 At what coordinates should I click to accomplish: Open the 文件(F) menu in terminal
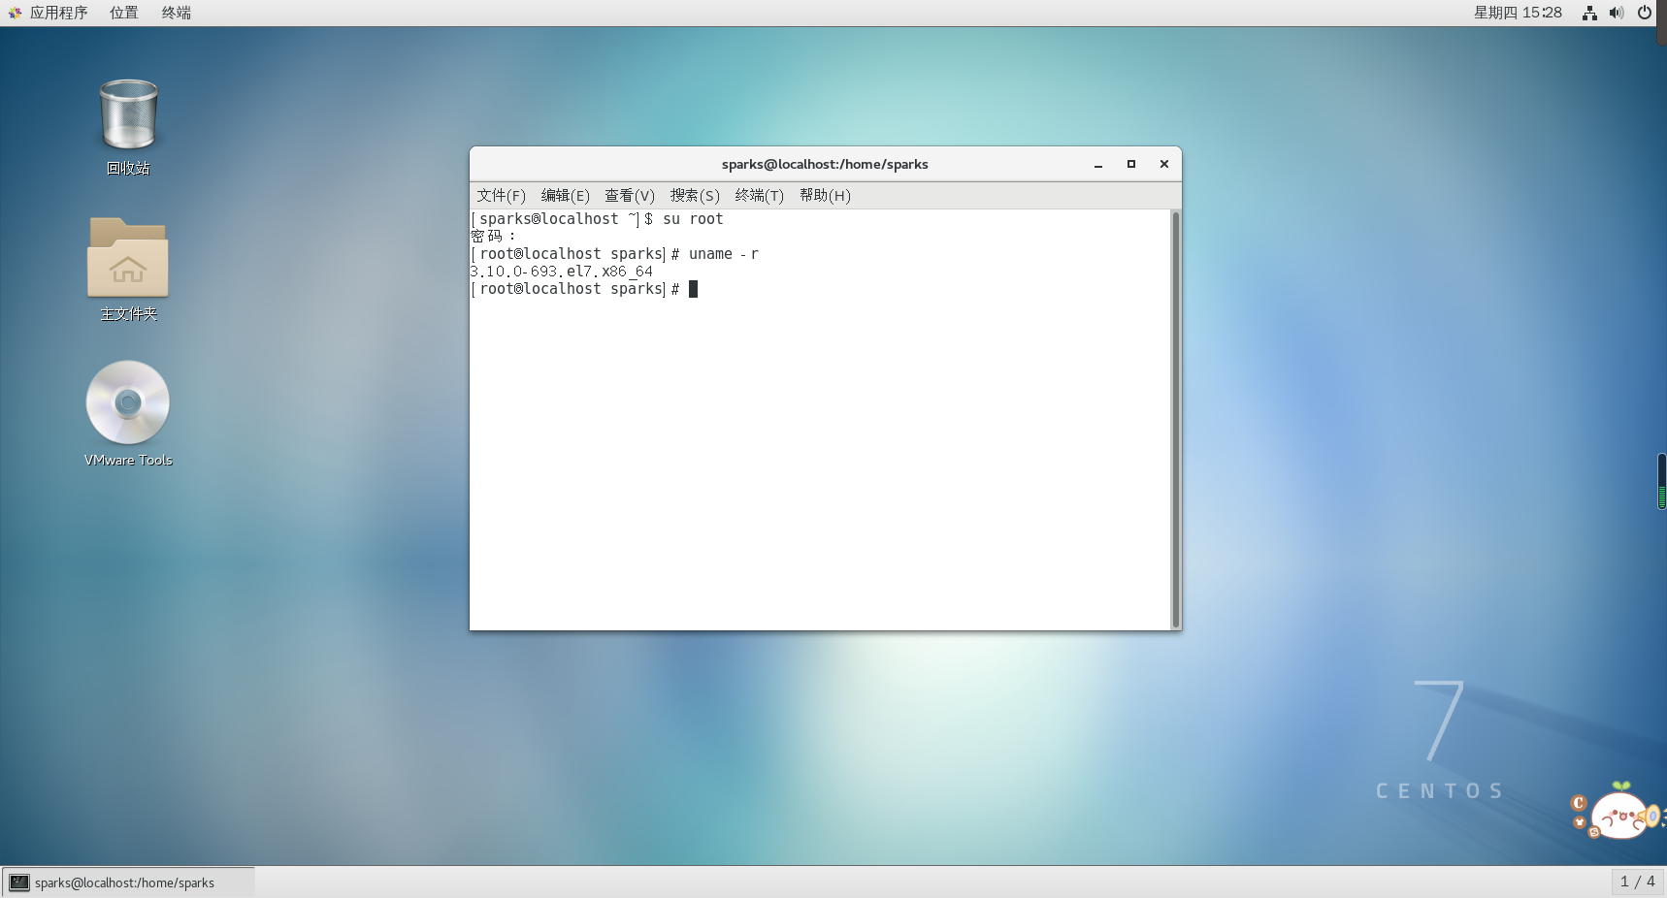[501, 196]
